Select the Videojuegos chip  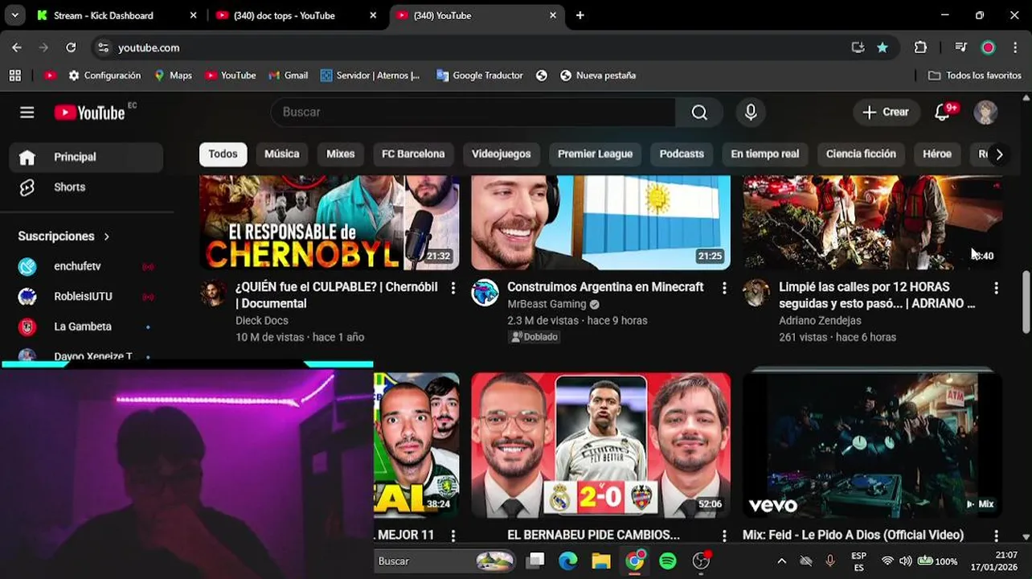(x=502, y=154)
